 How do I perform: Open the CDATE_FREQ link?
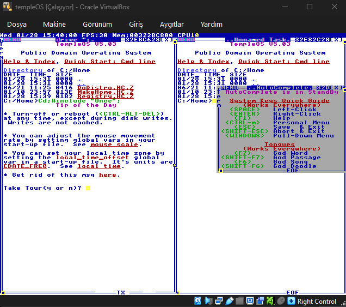[25, 166]
